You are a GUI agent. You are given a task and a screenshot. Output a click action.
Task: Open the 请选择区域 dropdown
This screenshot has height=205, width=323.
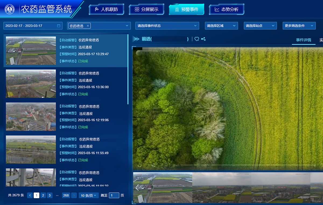pyautogui.click(x=221, y=26)
